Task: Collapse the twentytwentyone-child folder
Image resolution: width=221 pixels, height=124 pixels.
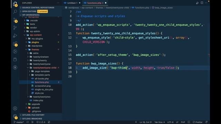Action: 45,68
